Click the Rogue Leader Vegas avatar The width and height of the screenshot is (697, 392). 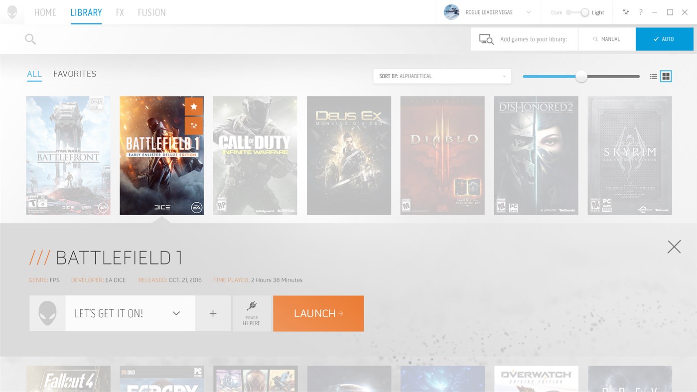coord(451,12)
